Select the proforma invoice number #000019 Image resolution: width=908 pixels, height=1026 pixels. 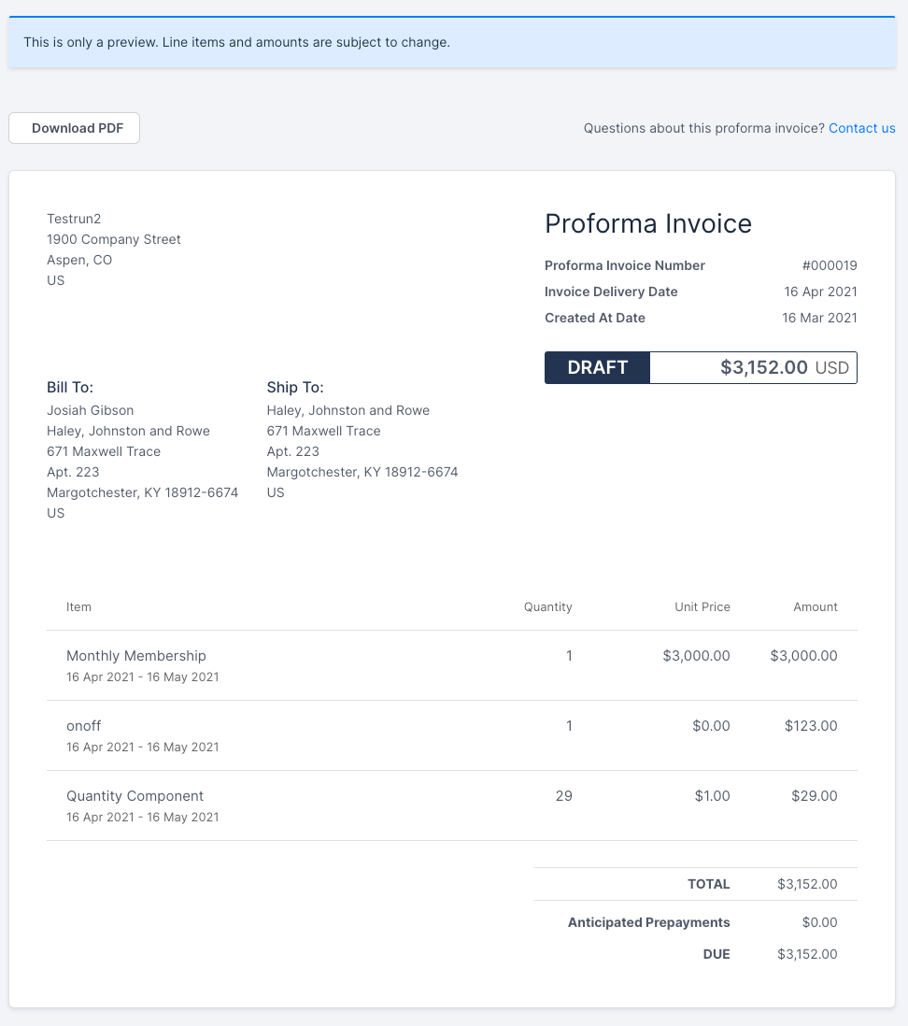tap(829, 265)
